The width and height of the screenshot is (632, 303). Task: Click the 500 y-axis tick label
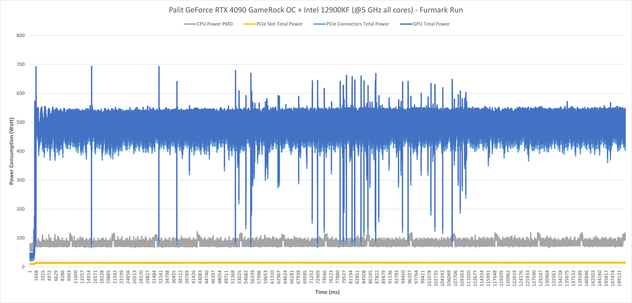coord(21,122)
